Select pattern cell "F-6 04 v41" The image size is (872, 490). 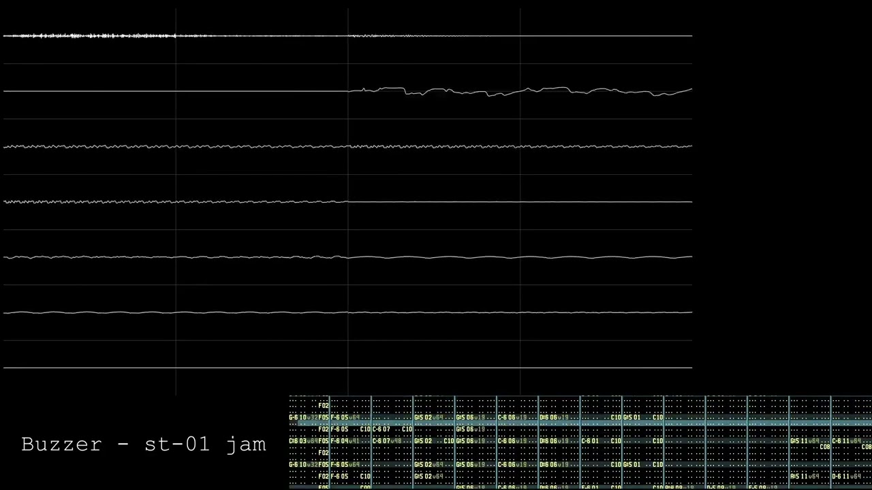345,441
